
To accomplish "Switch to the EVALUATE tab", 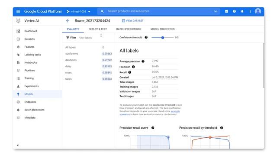I will (73, 29).
